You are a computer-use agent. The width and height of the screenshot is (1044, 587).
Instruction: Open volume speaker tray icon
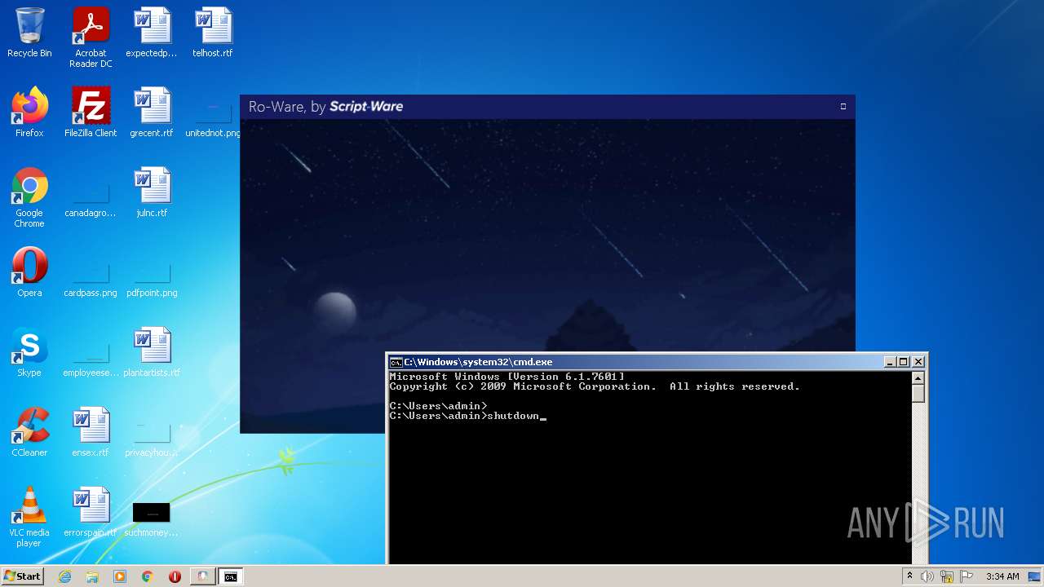coord(927,576)
